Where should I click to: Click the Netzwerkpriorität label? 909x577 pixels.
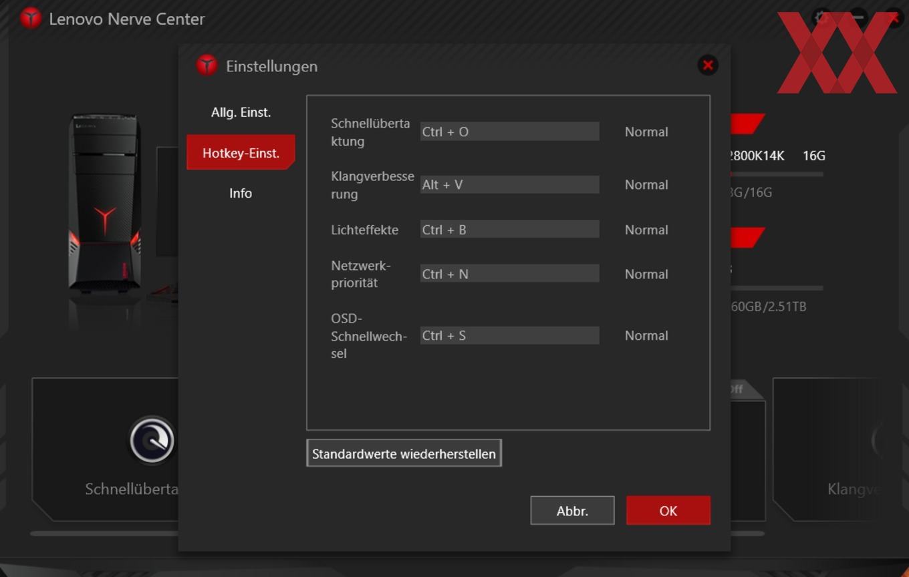click(361, 274)
